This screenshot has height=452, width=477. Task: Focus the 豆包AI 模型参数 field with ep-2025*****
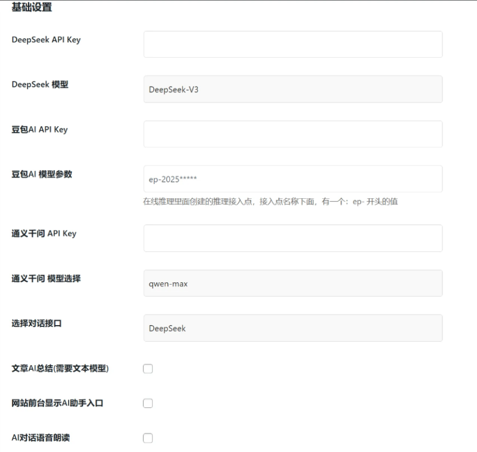tap(292, 178)
